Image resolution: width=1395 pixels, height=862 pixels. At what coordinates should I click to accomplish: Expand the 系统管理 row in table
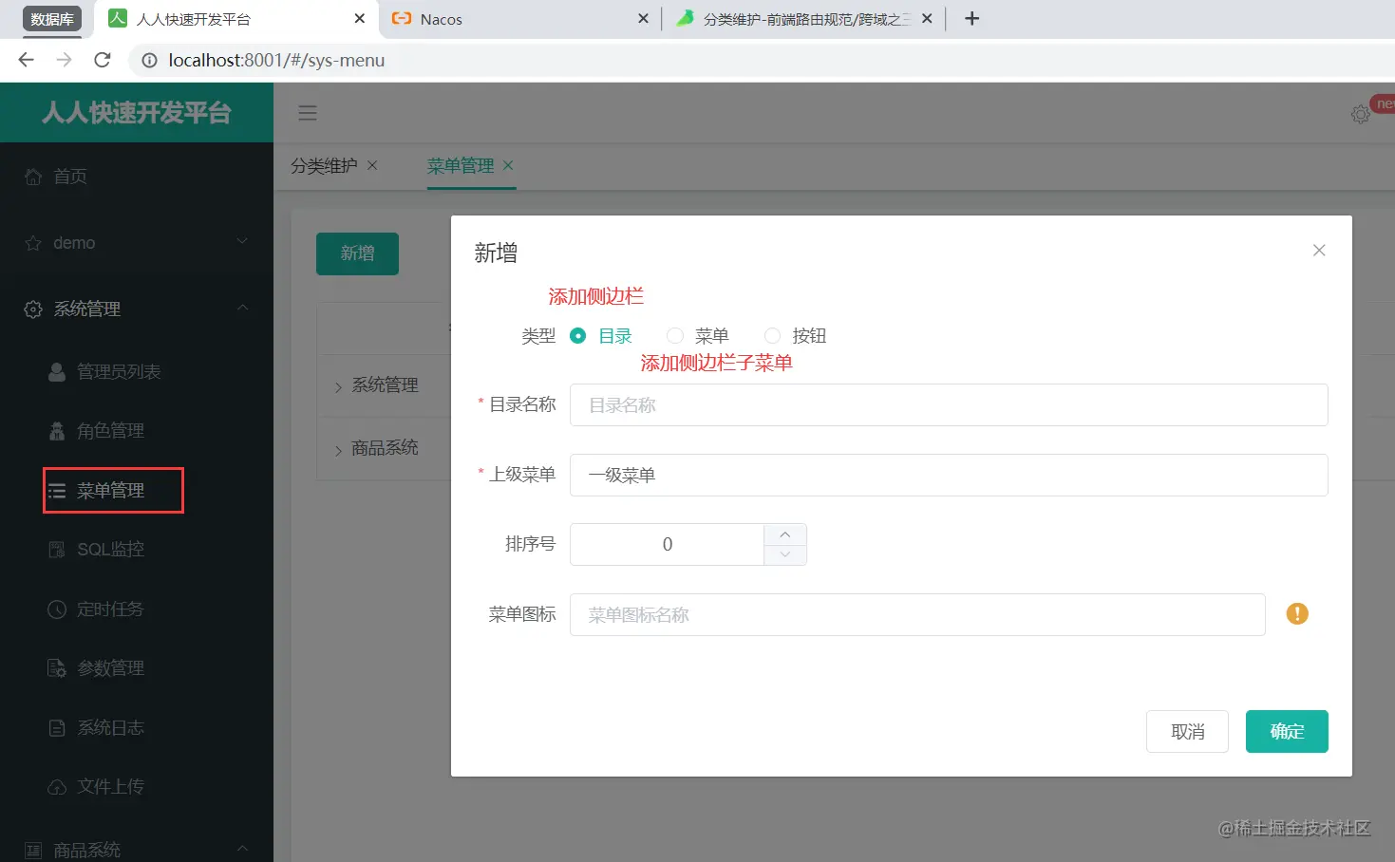[338, 387]
